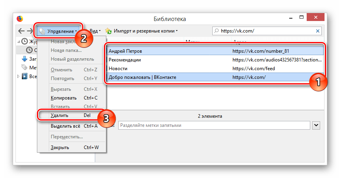This screenshot has width=340, height=178.
Task: Select the all bookmarks star icon
Action: pyautogui.click(x=25, y=76)
